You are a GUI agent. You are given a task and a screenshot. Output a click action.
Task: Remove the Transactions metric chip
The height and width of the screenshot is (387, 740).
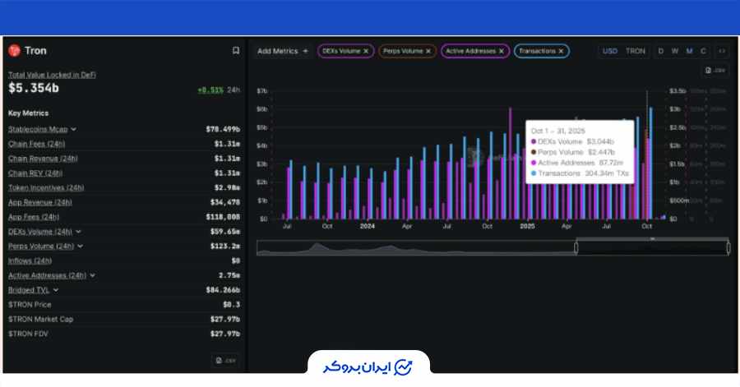pos(562,51)
